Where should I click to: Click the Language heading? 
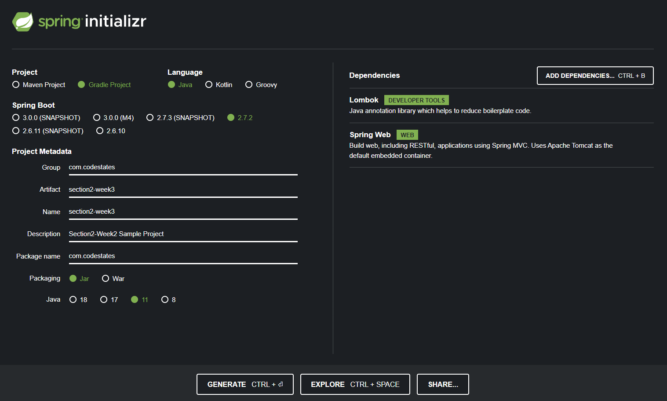(x=185, y=72)
